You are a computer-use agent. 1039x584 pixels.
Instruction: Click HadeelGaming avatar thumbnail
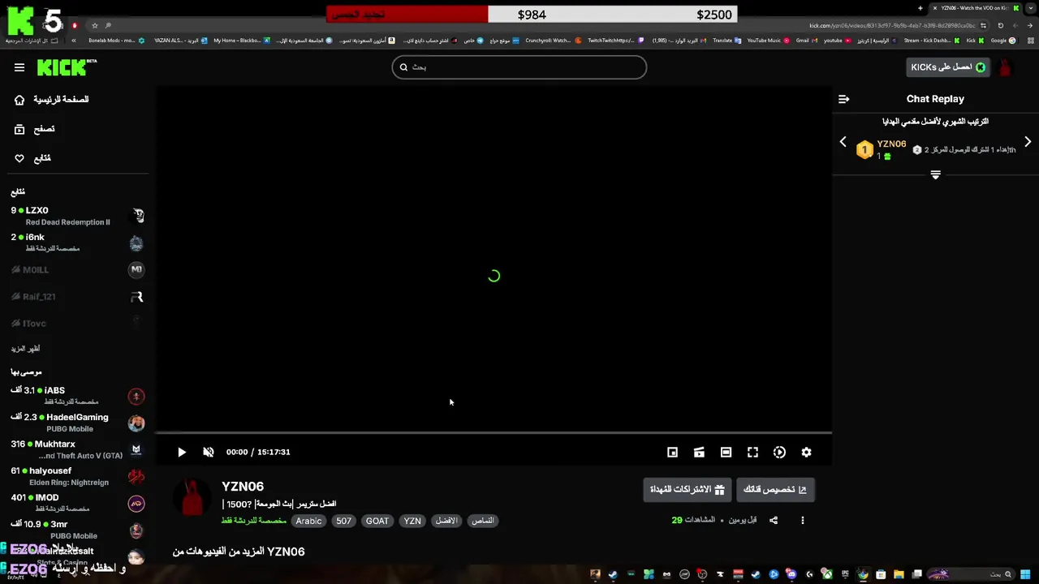(x=136, y=423)
